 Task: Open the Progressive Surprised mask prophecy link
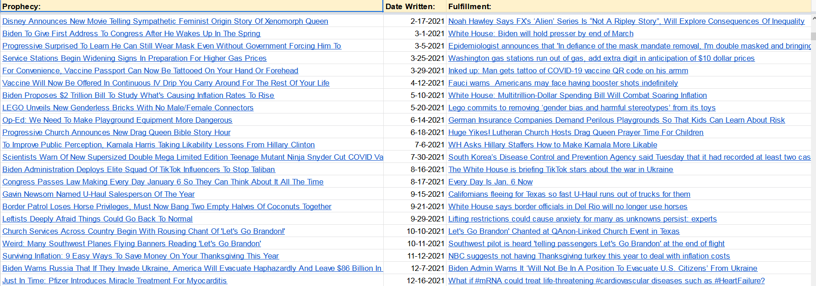pyautogui.click(x=172, y=46)
